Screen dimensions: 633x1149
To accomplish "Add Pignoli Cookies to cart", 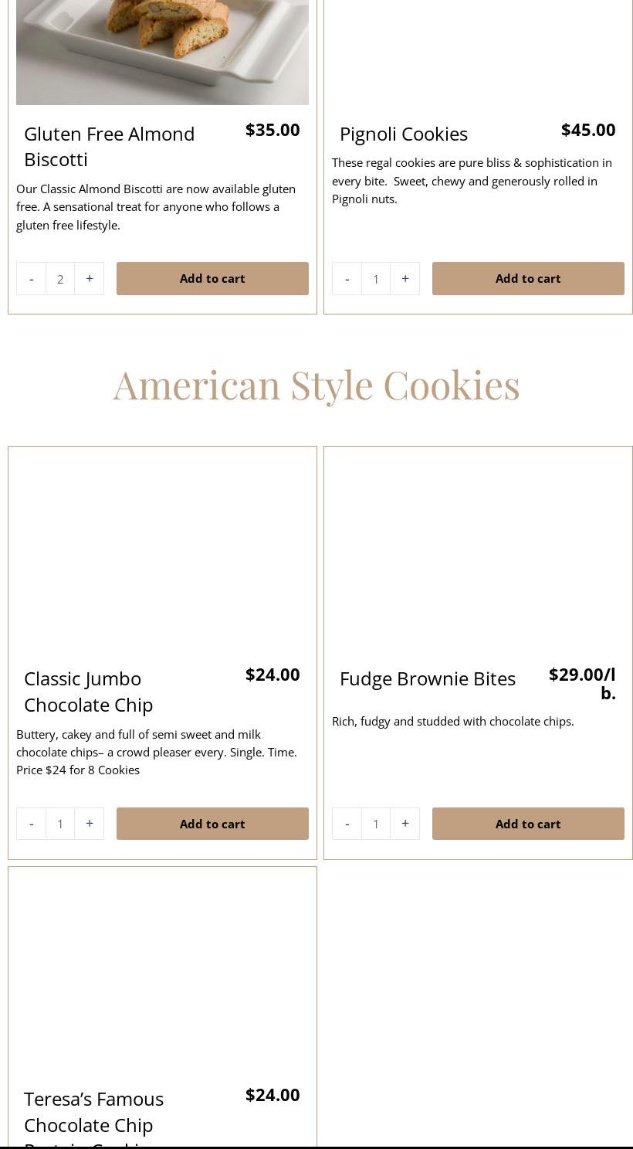I will [528, 279].
